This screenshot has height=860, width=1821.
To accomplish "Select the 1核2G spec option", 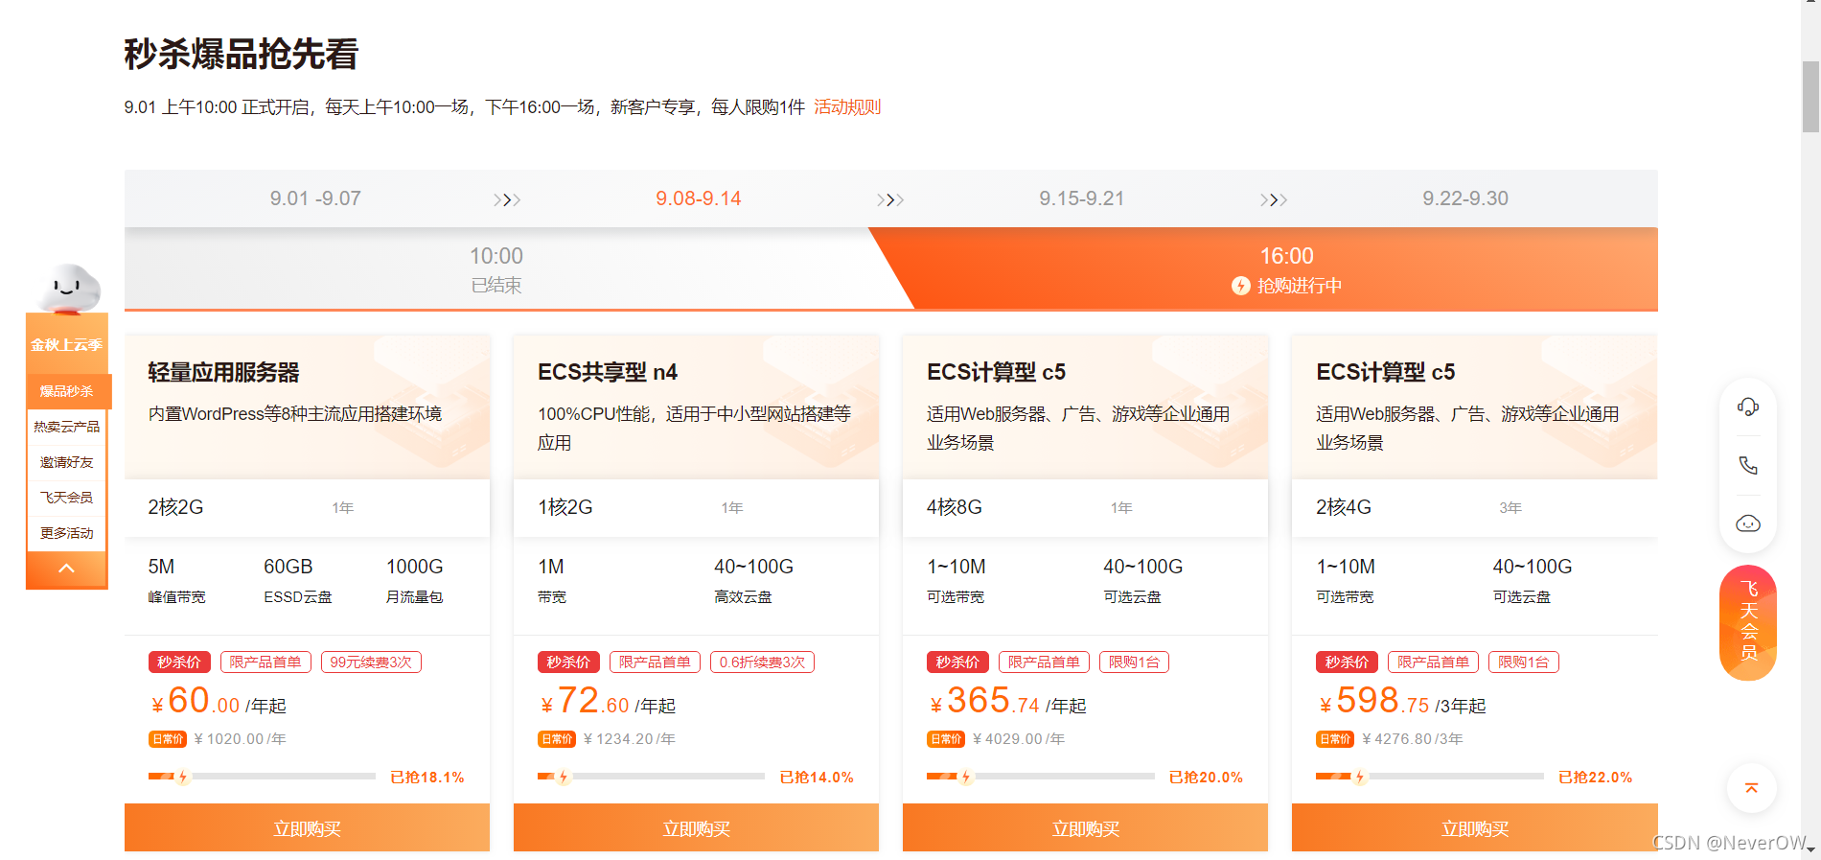I will click(565, 507).
